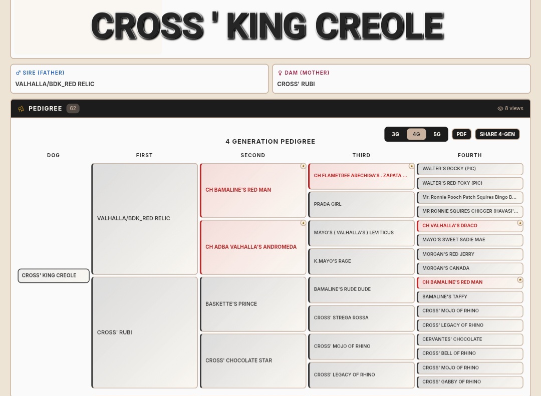
Task: Open the CROSS' KING CREOLE dog node
Action: [x=54, y=276]
